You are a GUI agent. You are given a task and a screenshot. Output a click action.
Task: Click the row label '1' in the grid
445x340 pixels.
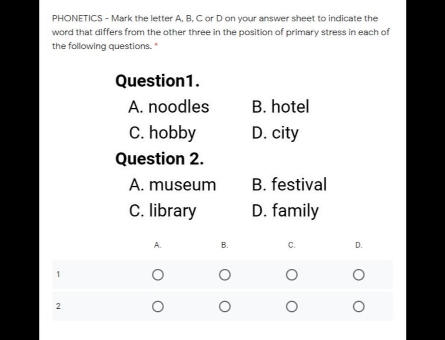click(x=58, y=274)
